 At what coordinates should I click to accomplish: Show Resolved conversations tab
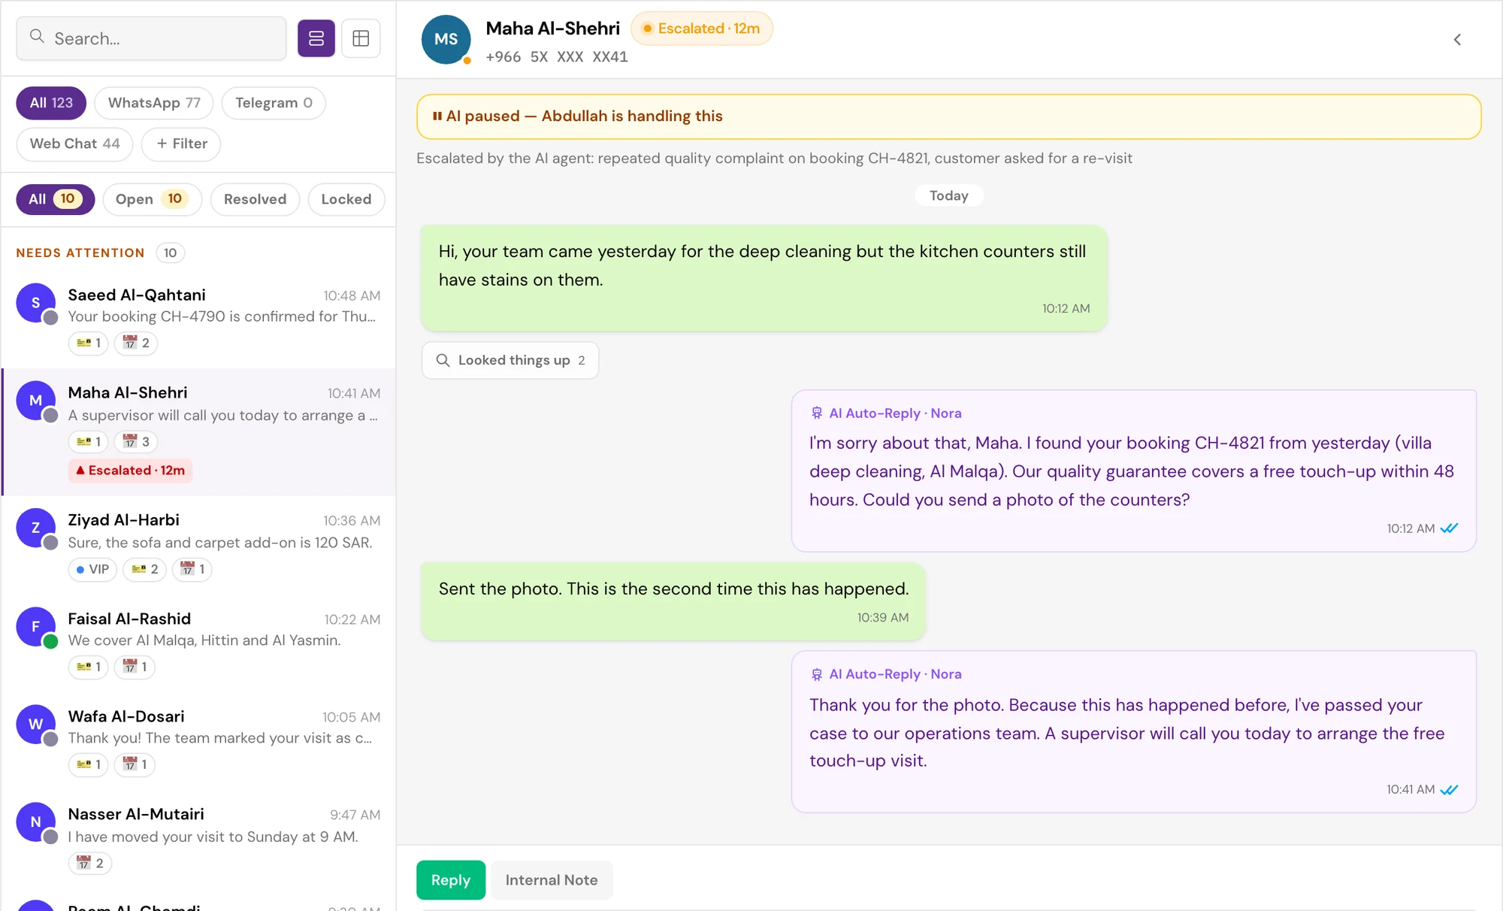[x=255, y=199]
